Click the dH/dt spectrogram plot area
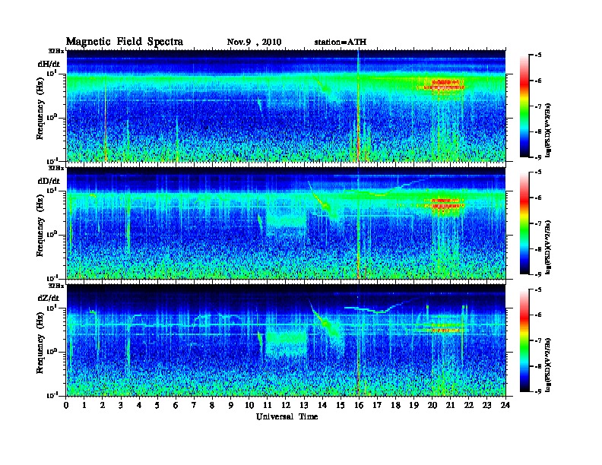 point(286,106)
